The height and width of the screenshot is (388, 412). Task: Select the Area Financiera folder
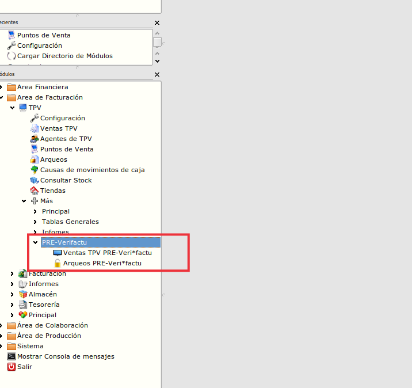coord(42,87)
